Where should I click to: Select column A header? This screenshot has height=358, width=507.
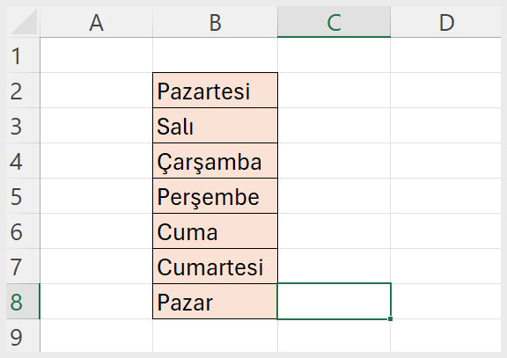(x=96, y=22)
